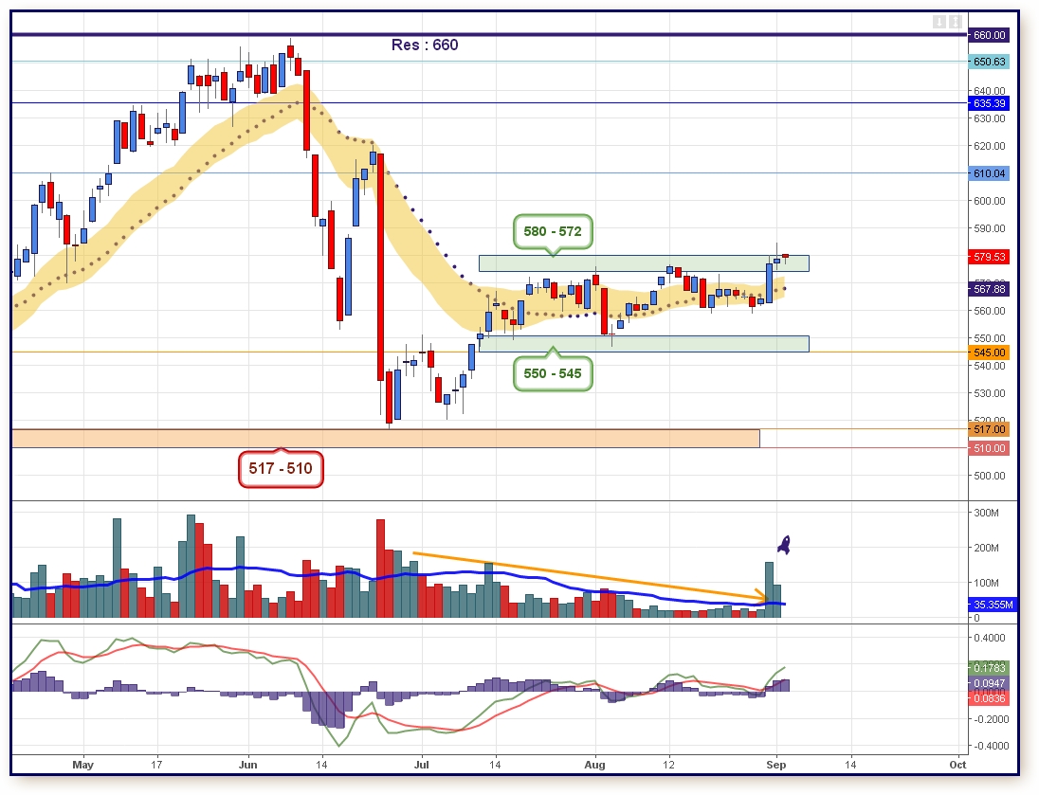Click the 35.355M volume average label
This screenshot has width=1039, height=795.
click(992, 604)
